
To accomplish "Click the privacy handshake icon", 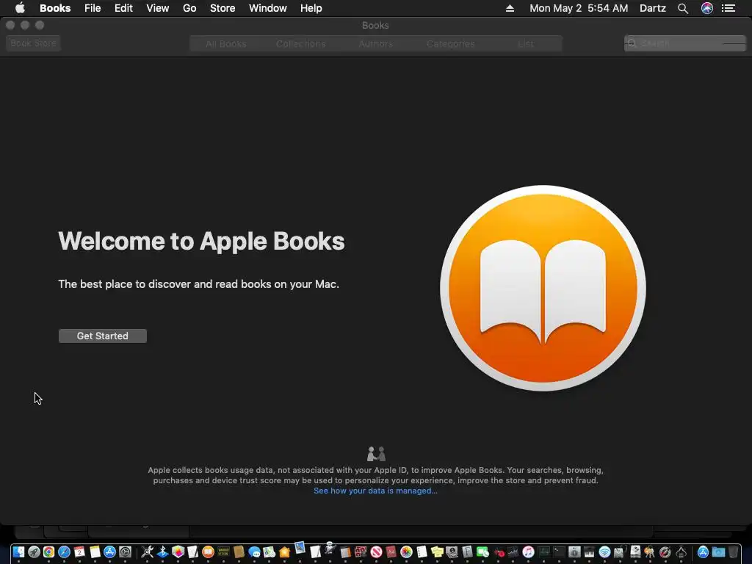I will click(x=376, y=453).
